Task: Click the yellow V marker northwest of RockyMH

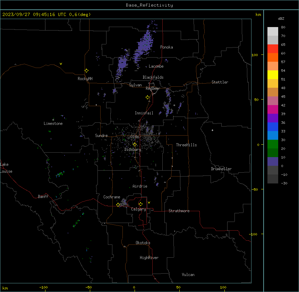Action: [61, 64]
